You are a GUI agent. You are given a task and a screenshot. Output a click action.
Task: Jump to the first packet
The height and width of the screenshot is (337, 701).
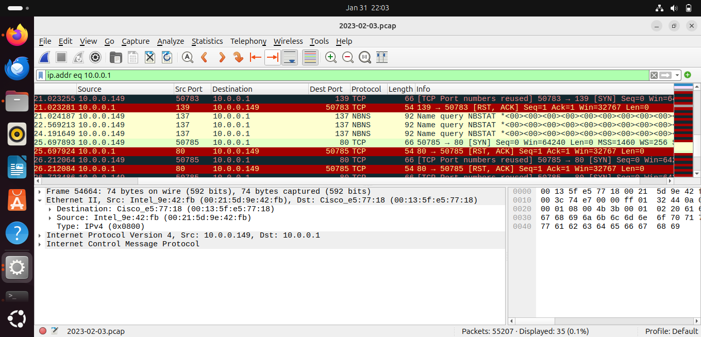[x=255, y=57]
